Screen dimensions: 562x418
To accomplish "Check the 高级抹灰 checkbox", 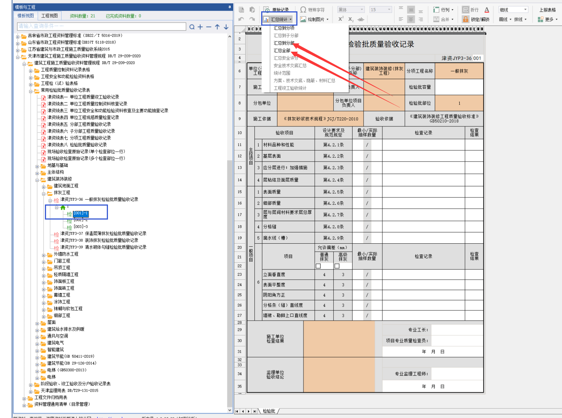I will tap(337, 266).
